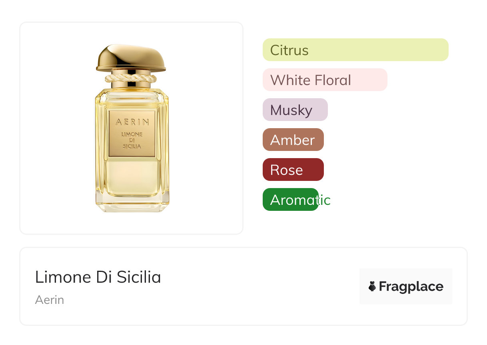Click the trailing letters outside the Aromatic bar
The height and width of the screenshot is (345, 487).
point(325,200)
